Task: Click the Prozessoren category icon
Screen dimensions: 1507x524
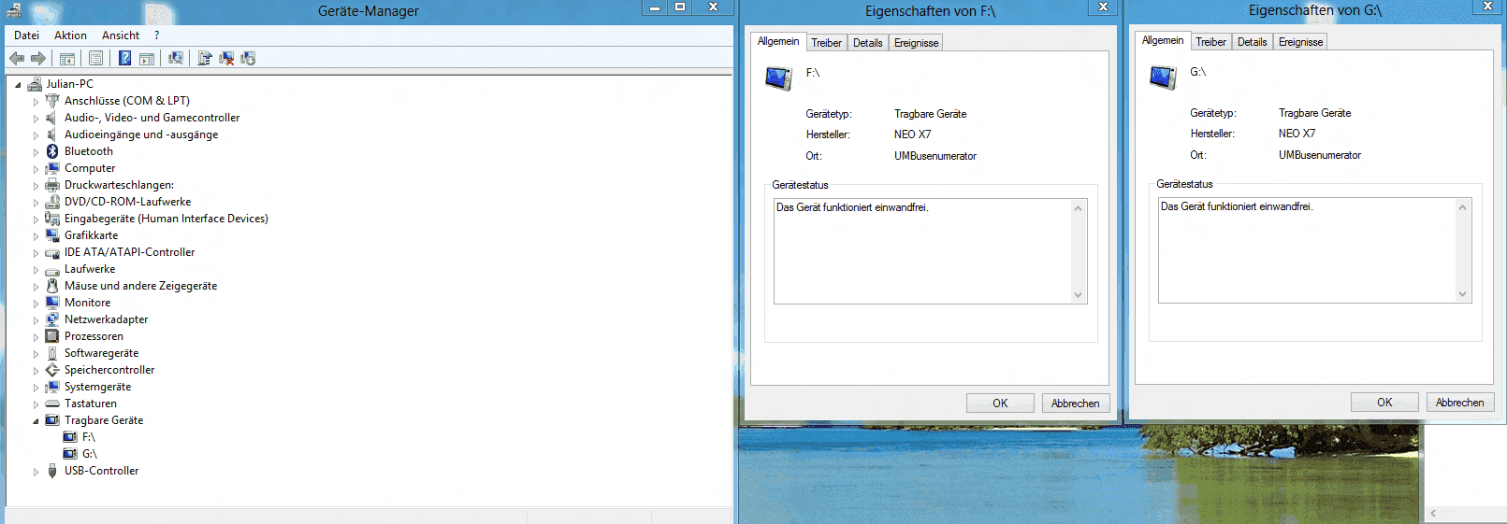Action: tap(52, 336)
